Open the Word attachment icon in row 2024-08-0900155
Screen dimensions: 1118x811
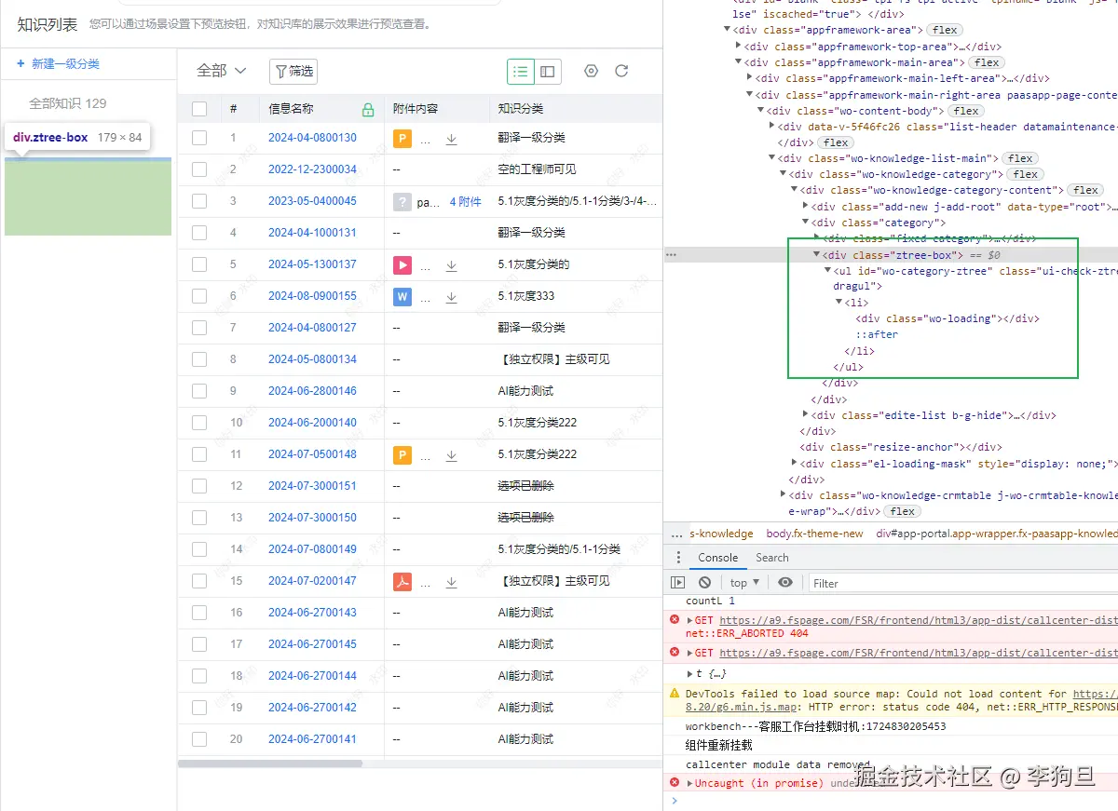point(402,296)
